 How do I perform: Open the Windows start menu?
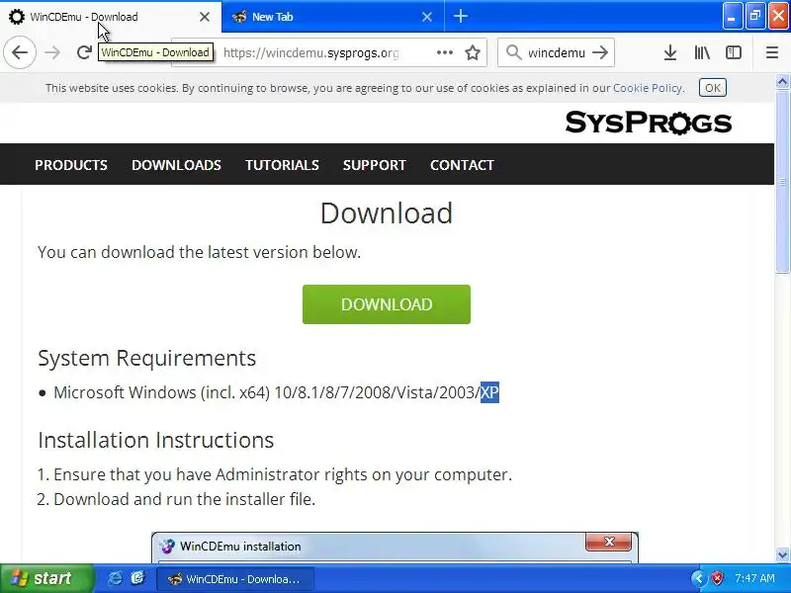(45, 578)
